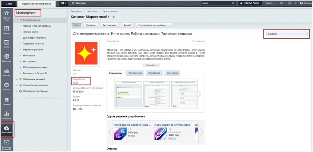Click the search magnifier icon in top bar
The width and height of the screenshot is (313, 152).
pyautogui.click(x=233, y=3)
